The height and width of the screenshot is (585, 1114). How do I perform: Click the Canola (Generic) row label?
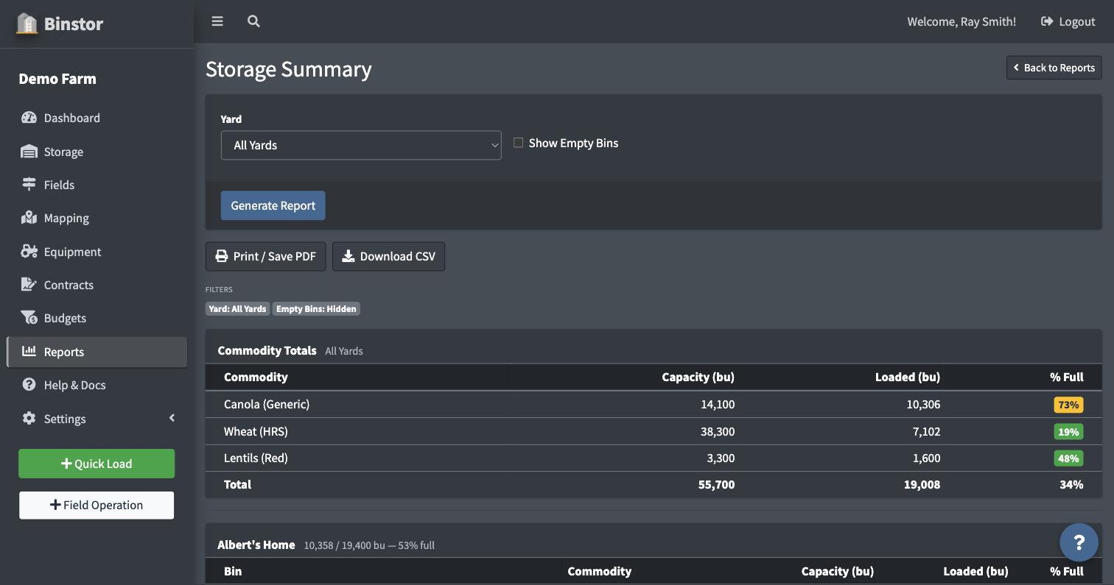coord(267,404)
